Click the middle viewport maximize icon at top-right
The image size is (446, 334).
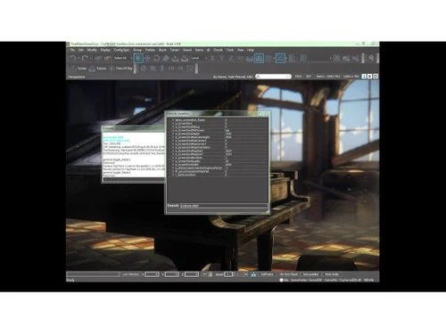(x=369, y=77)
